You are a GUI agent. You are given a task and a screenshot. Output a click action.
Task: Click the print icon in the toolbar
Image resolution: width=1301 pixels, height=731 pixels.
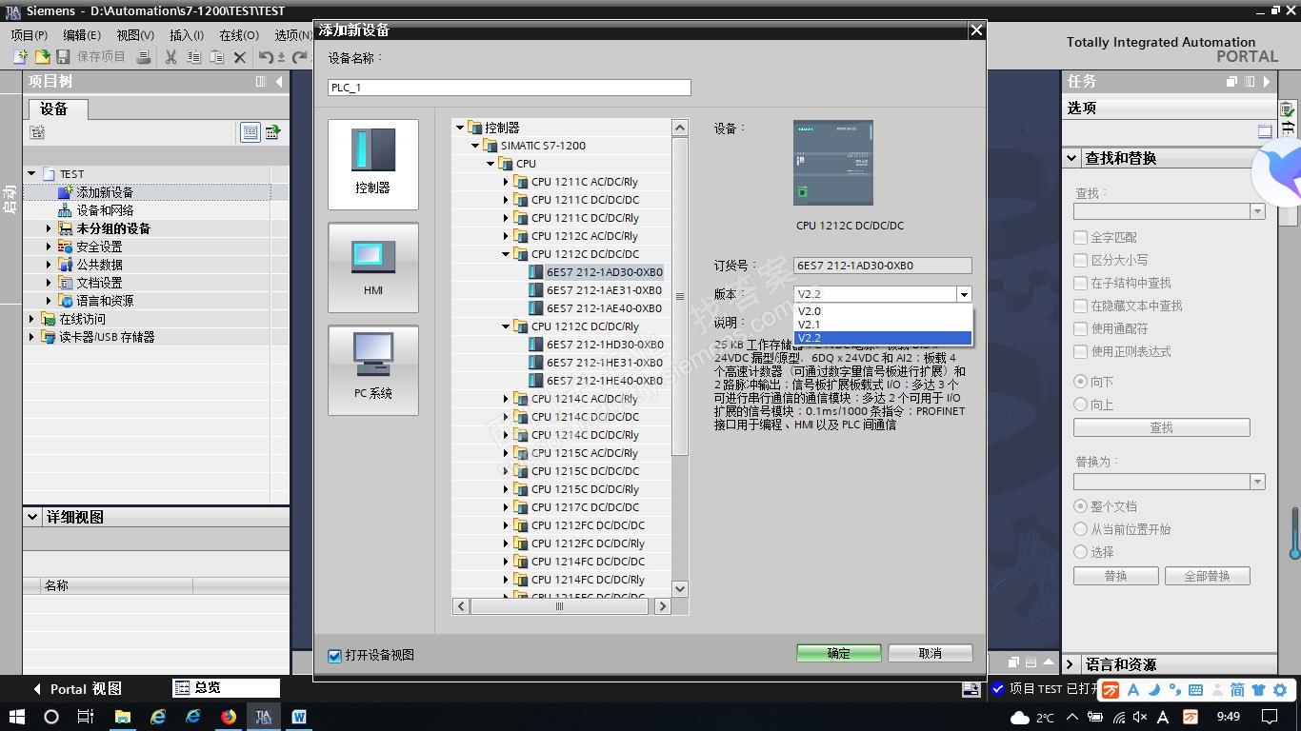point(144,57)
